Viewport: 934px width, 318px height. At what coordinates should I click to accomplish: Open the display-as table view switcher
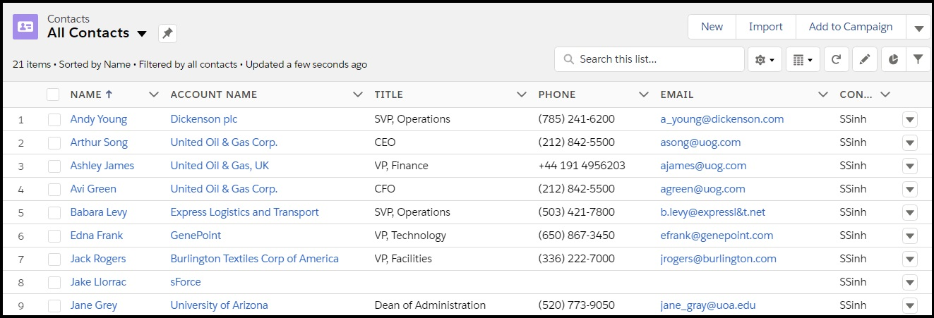point(802,60)
